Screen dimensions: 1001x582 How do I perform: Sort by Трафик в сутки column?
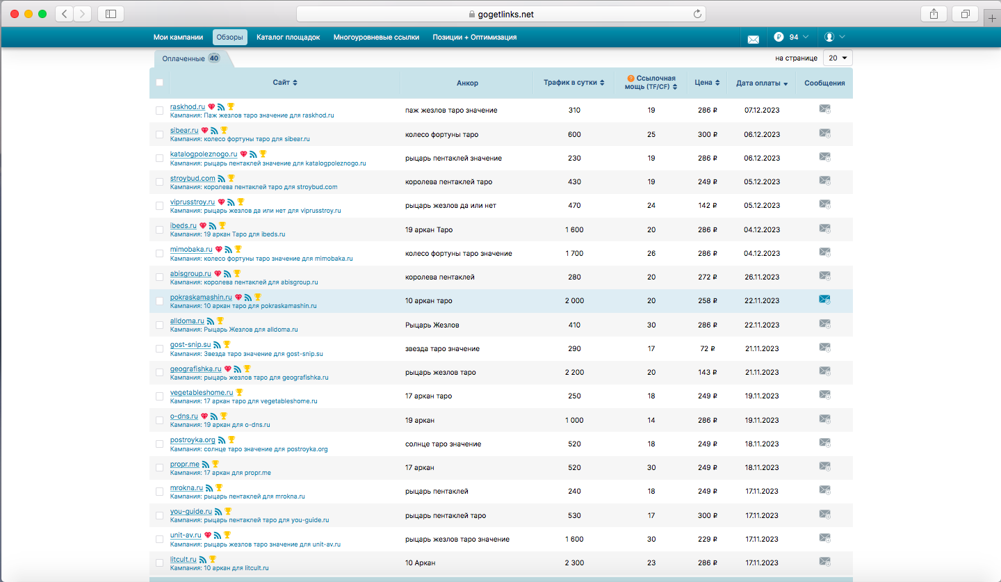click(573, 83)
